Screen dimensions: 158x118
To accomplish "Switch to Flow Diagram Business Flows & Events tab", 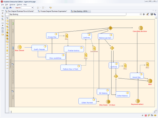I will point(20,11).
